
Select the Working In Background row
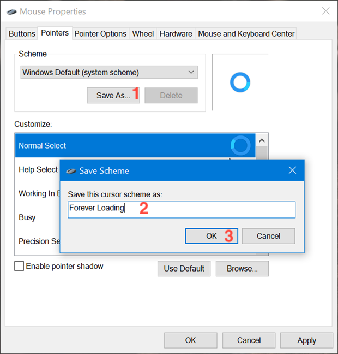[38, 193]
